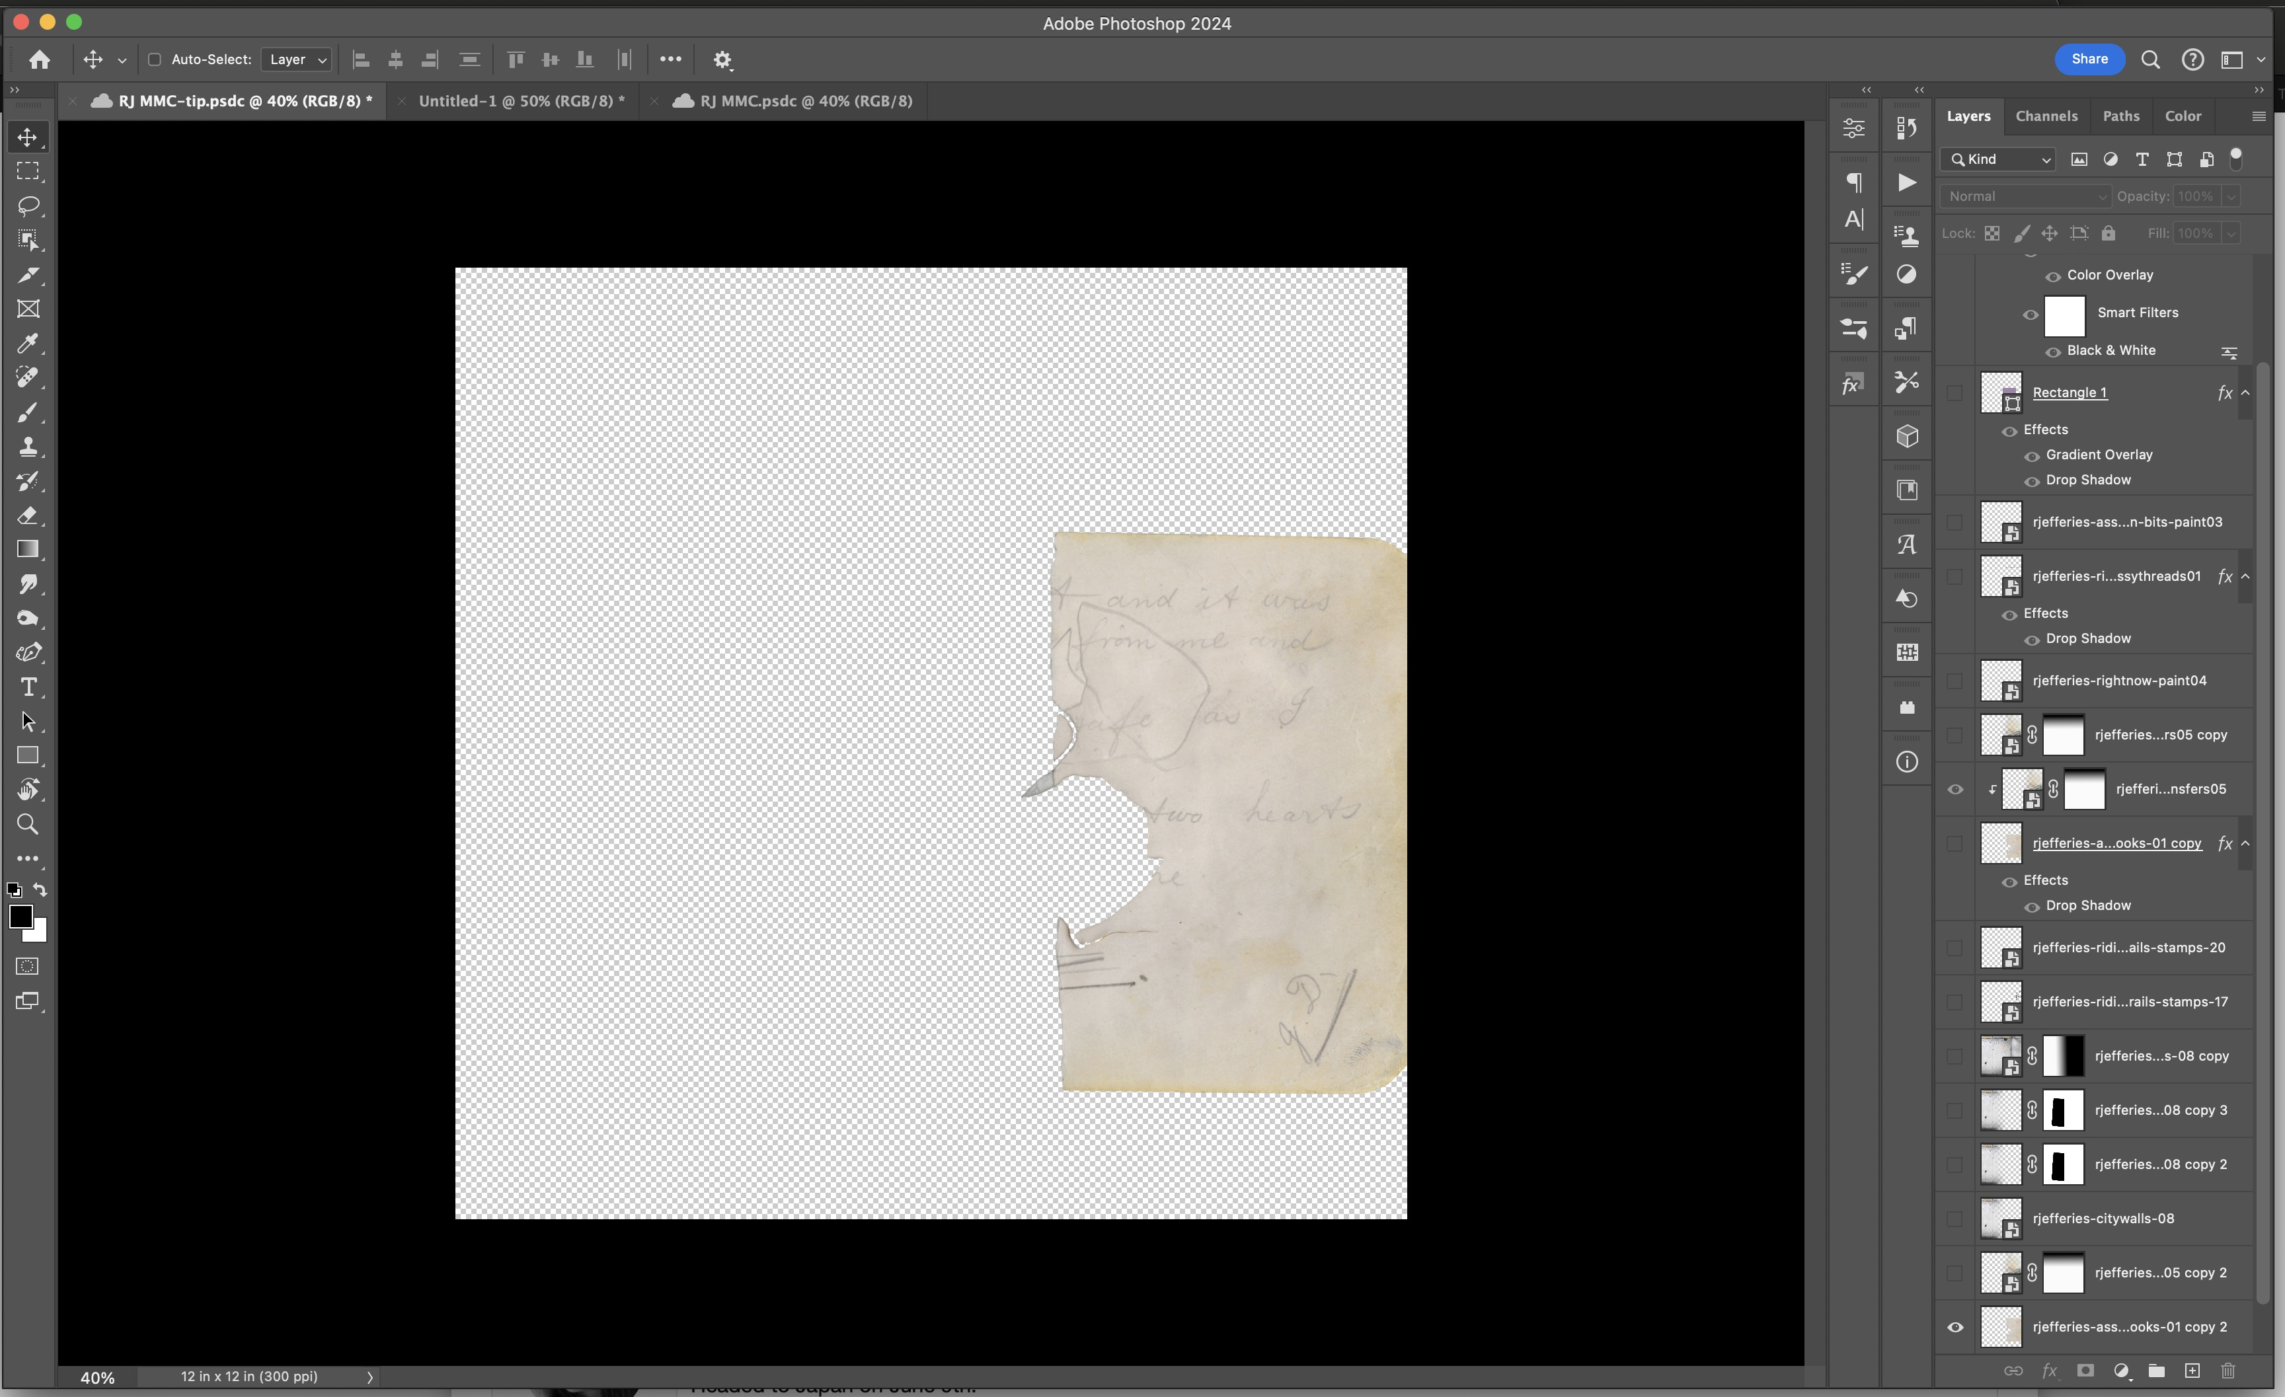Switch to the Color tab
The image size is (2285, 1397).
click(x=2182, y=116)
